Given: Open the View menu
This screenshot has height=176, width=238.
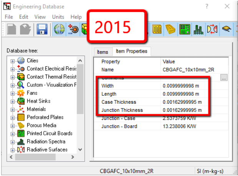Looking at the screenshot, I should point(40,17).
